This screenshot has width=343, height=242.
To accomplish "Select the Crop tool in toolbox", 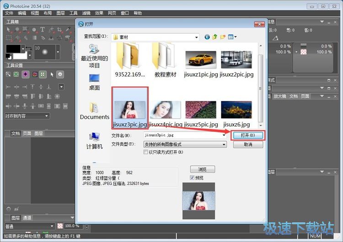I will pos(59,29).
